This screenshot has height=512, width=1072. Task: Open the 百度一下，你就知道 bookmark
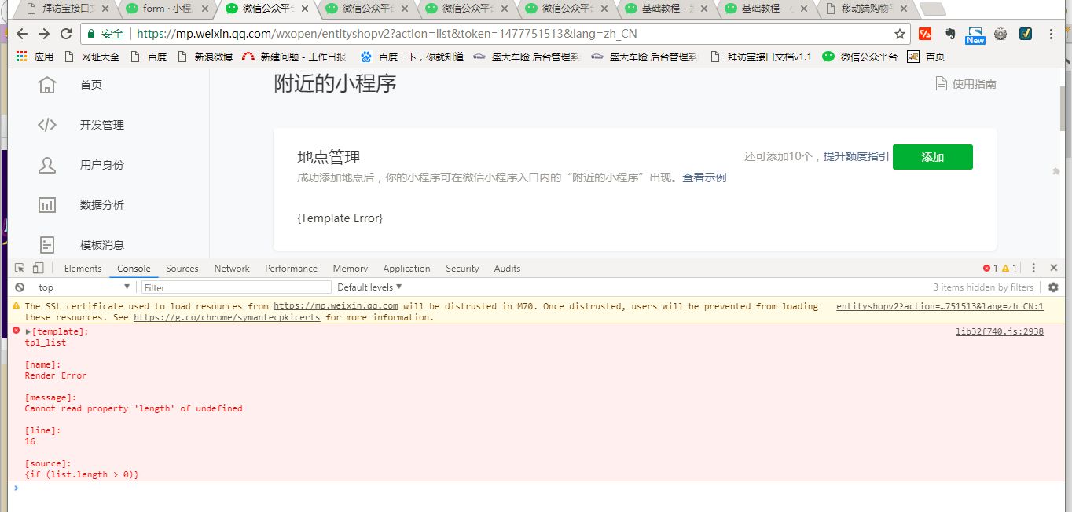coord(412,57)
